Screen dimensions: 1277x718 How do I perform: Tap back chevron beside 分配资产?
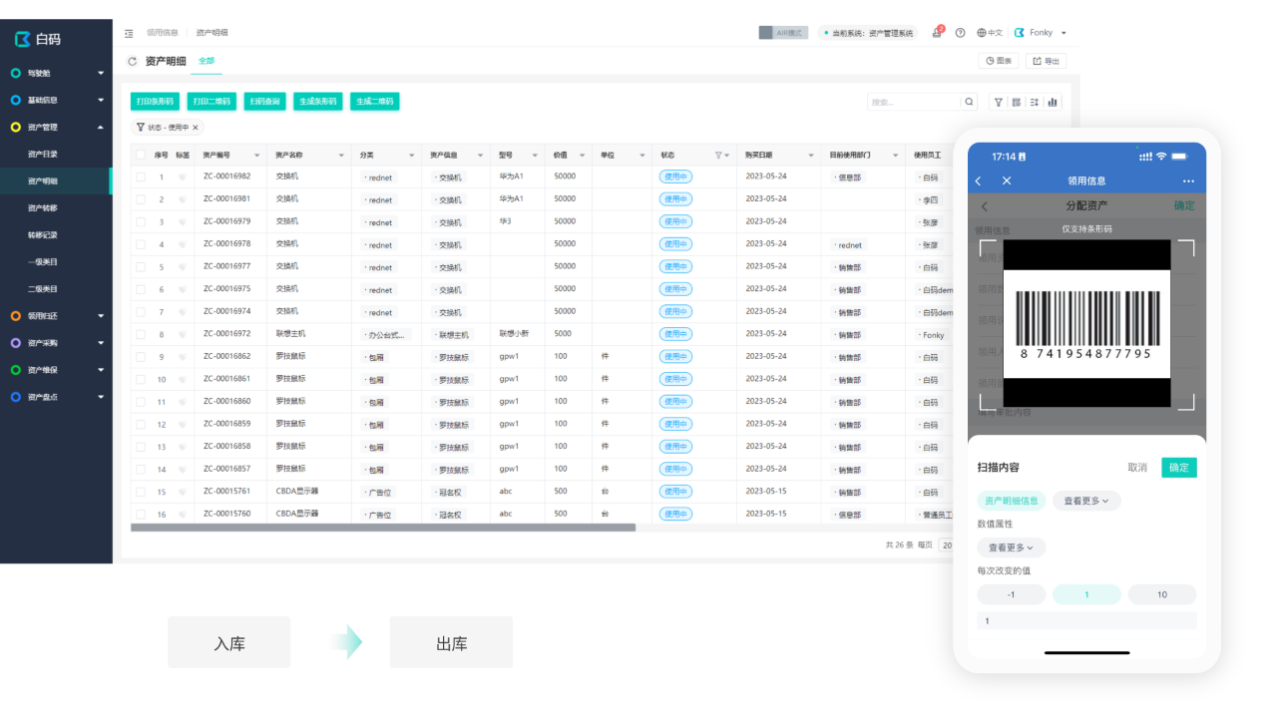point(985,205)
